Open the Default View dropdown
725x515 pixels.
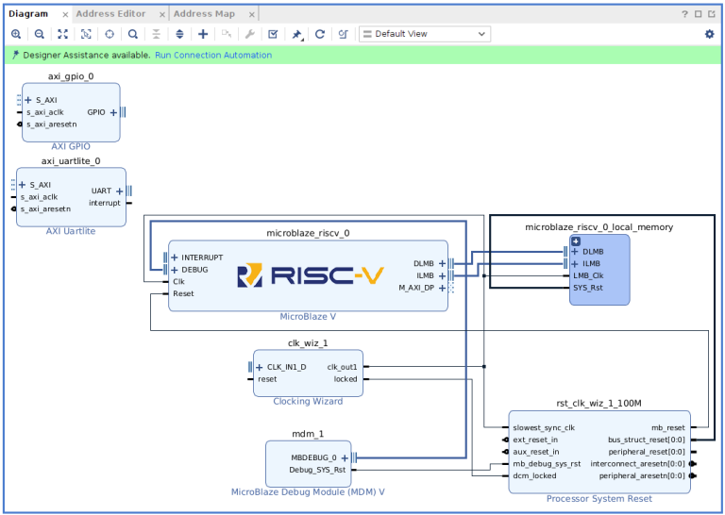(x=424, y=34)
